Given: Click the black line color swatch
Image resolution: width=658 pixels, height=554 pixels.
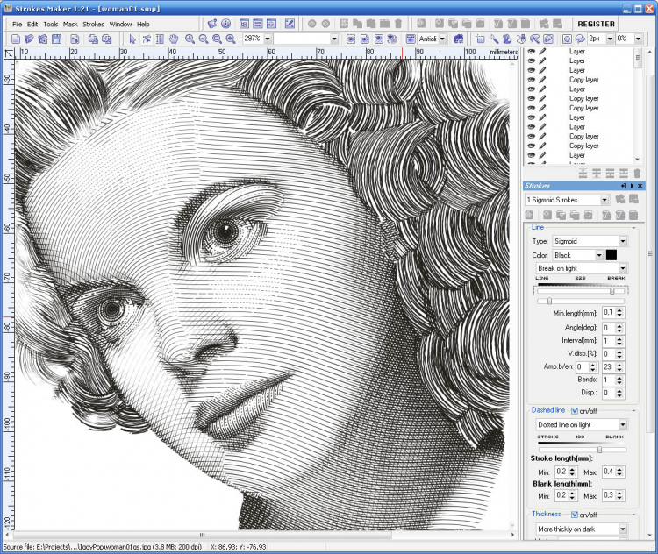Looking at the screenshot, I should (x=611, y=255).
